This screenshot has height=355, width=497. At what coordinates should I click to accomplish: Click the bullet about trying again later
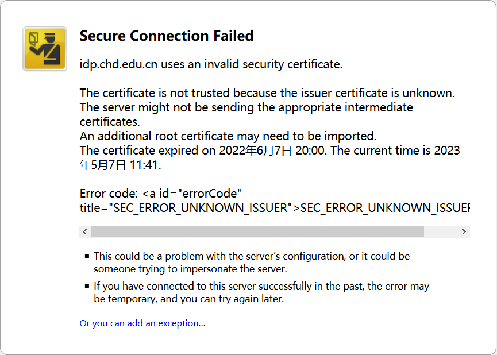[x=261, y=292]
